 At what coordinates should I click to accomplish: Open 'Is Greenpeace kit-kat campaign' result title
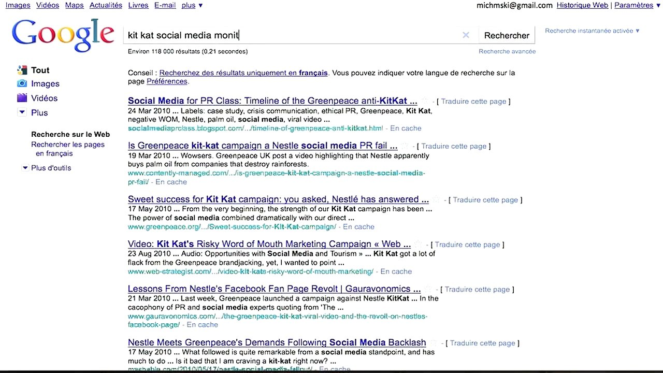[x=263, y=146]
